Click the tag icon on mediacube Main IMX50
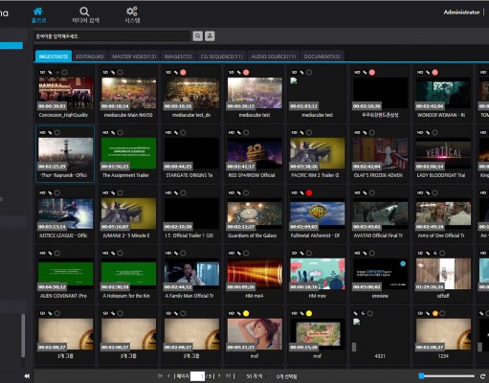This screenshot has width=489, height=383. pos(113,73)
